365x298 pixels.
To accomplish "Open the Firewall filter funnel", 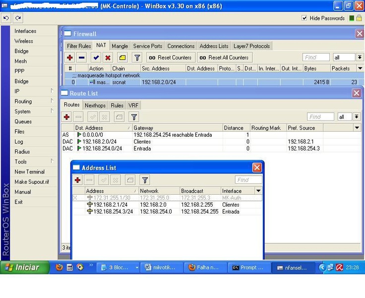I will [x=137, y=58].
